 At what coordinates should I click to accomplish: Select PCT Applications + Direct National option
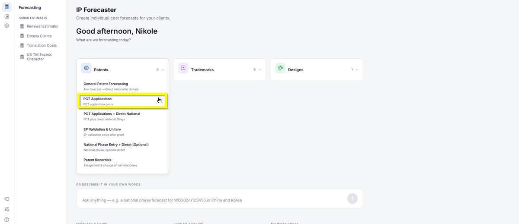pos(122,116)
